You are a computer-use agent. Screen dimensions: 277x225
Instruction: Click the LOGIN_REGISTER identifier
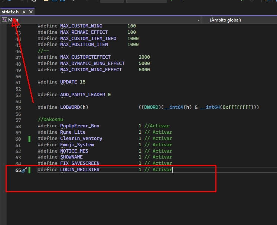80,170
